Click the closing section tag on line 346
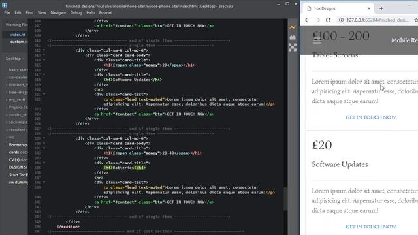This screenshot has width=418, height=235. pyautogui.click(x=68, y=227)
